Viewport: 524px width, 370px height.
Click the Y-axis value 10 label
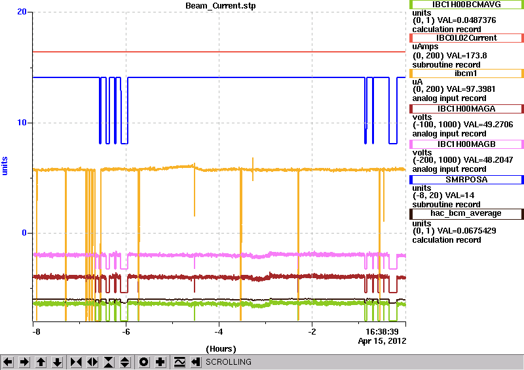tap(22, 123)
